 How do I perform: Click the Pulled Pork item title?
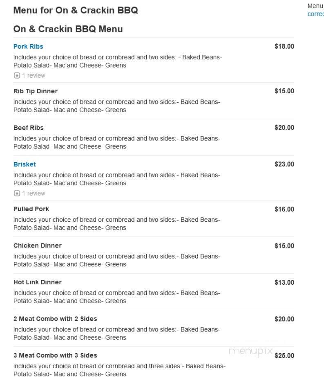coord(31,209)
